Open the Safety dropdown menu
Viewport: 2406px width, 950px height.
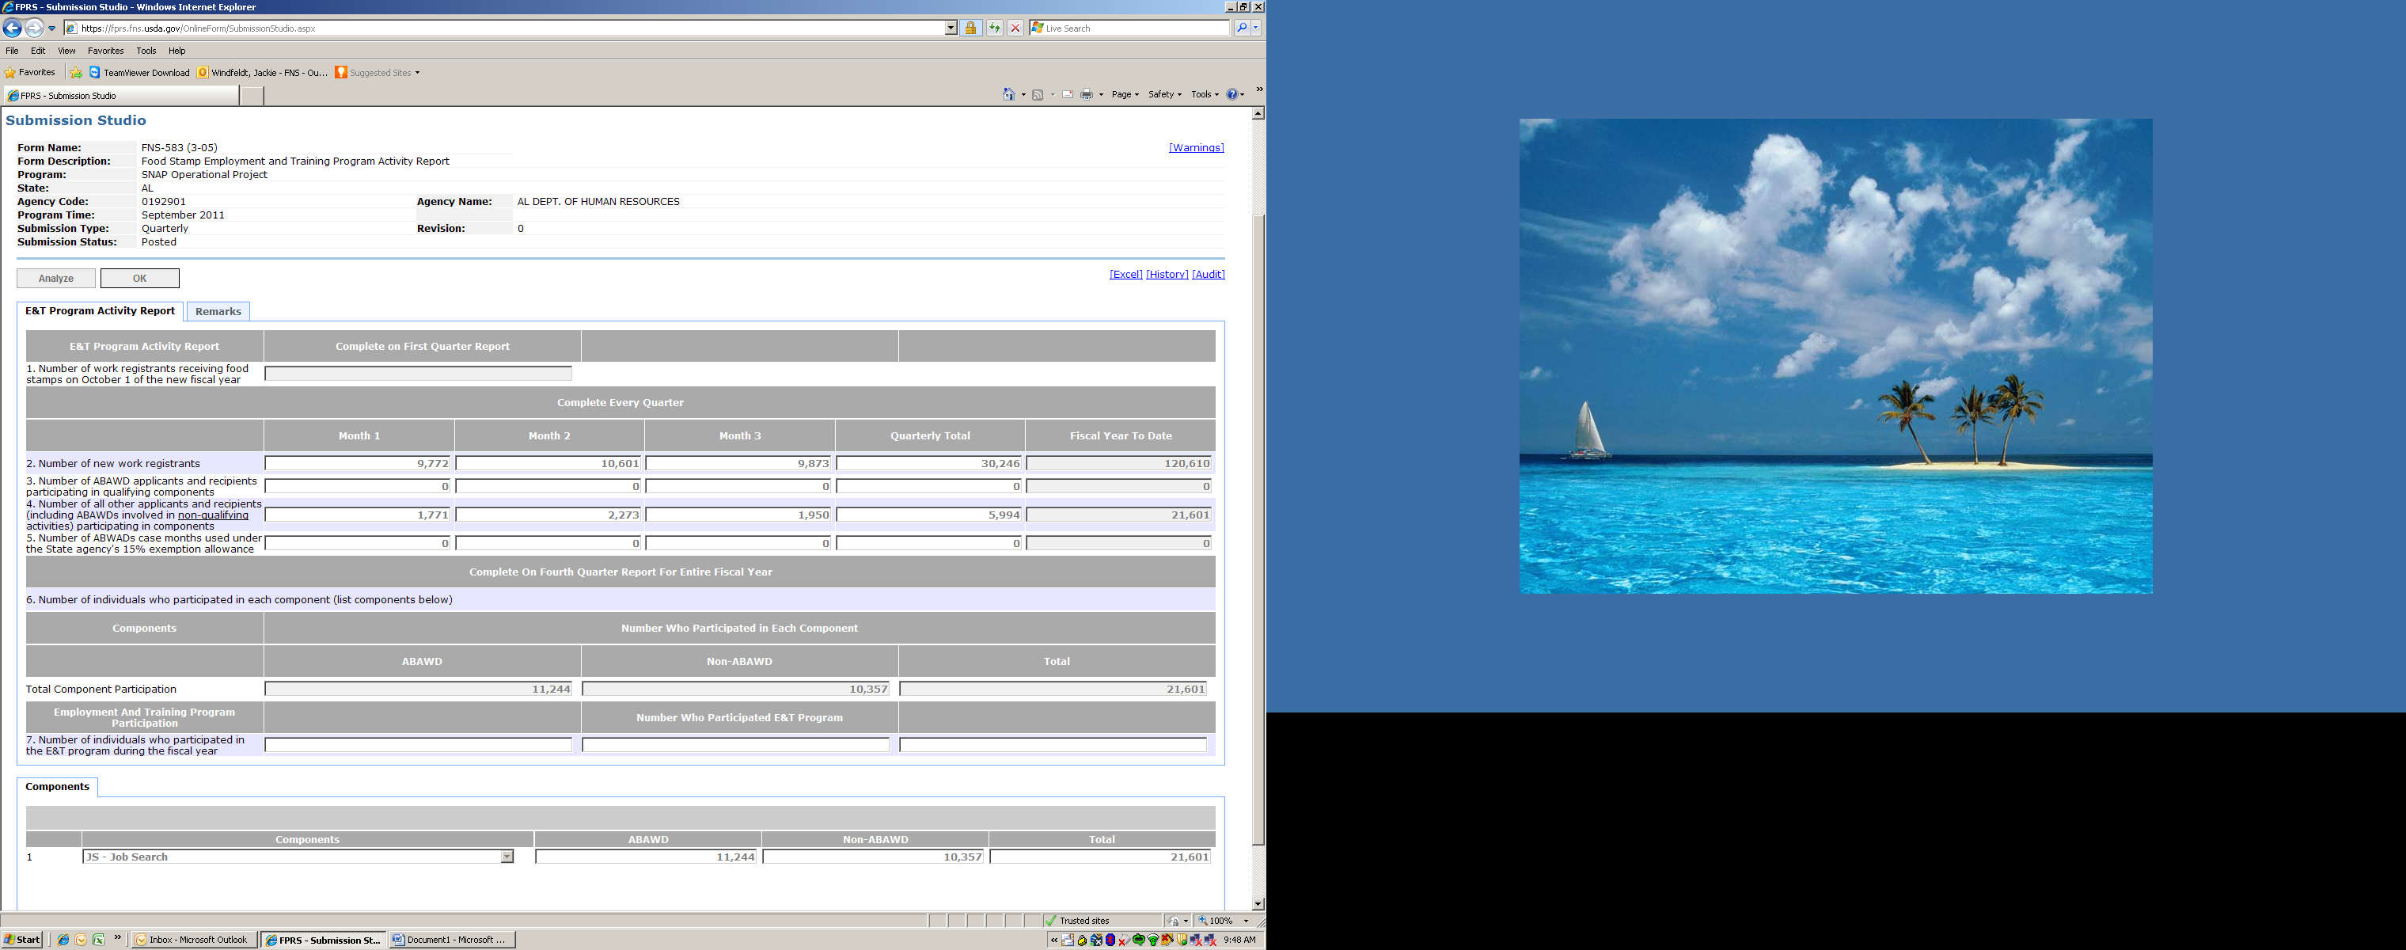(x=1163, y=94)
